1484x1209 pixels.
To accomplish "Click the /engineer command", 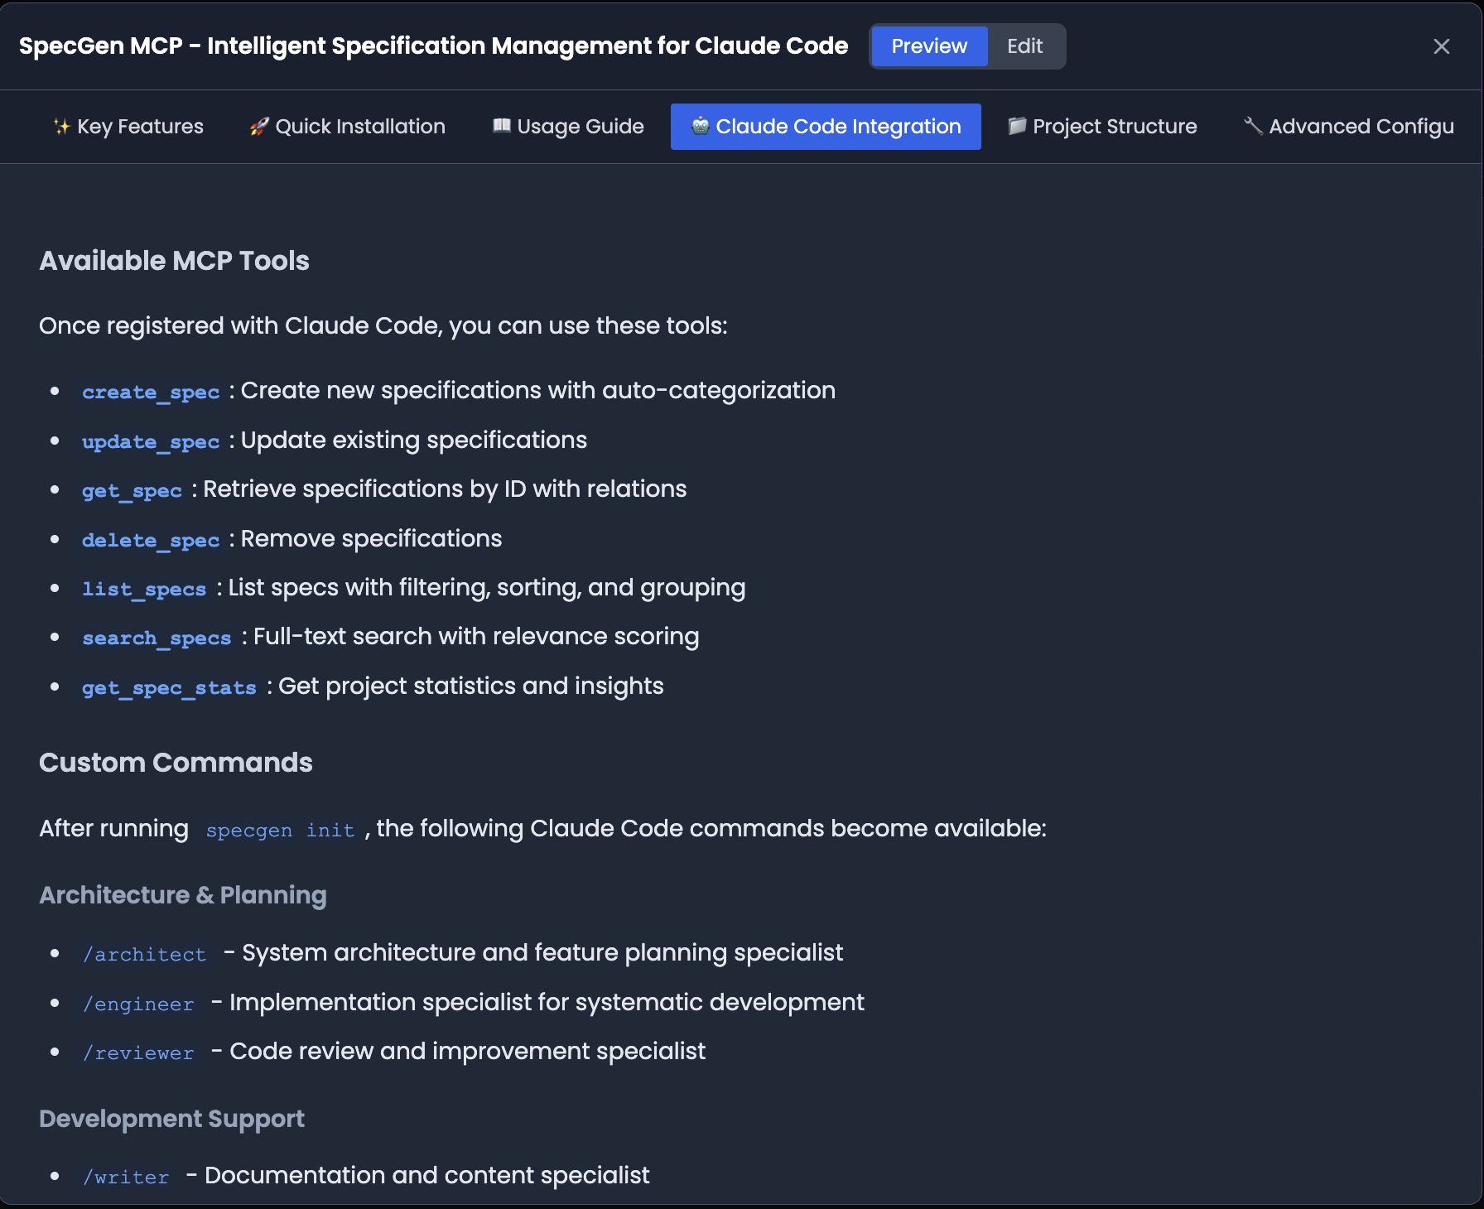I will pyautogui.click(x=138, y=1004).
